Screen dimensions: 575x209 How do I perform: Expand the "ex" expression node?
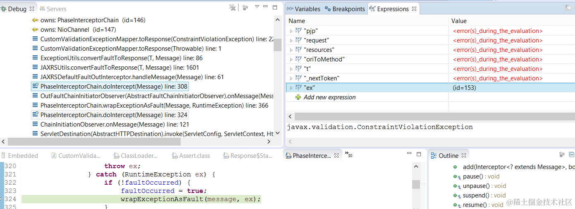click(x=291, y=88)
